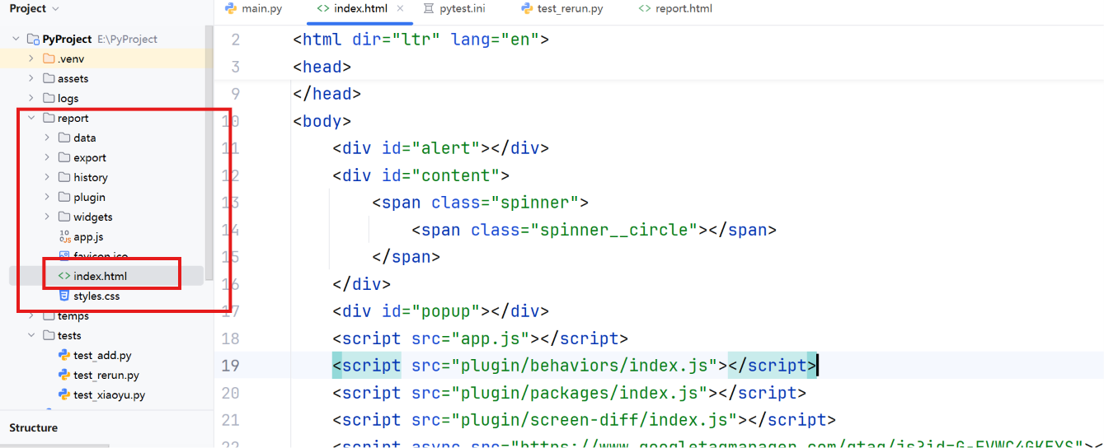Select app.js in the project tree

pos(88,236)
